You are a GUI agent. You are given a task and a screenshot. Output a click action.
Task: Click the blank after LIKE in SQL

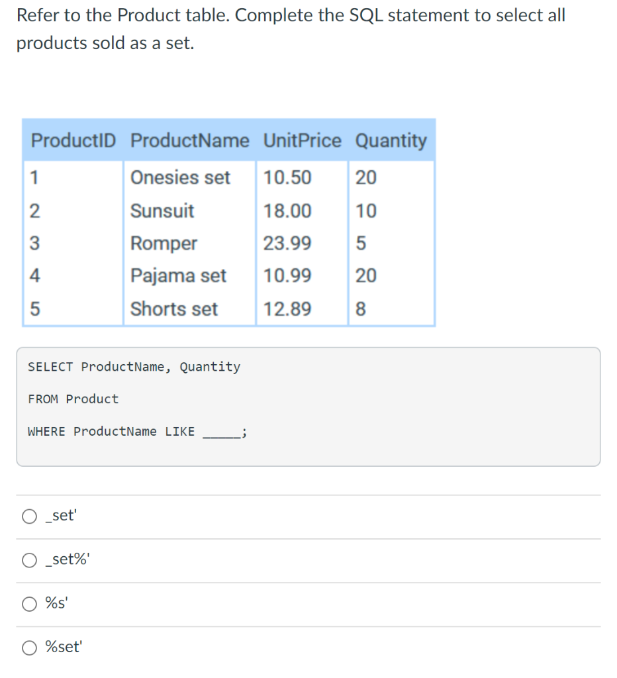[222, 433]
